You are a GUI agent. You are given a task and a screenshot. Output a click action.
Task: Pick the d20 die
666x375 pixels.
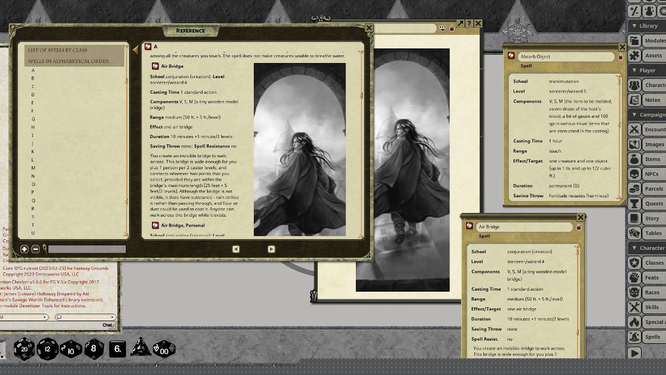(x=24, y=348)
